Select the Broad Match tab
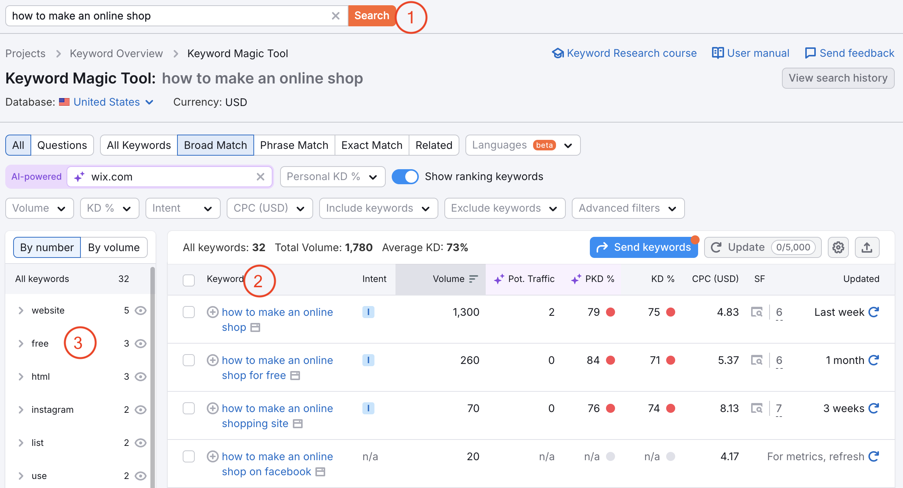The image size is (903, 488). click(215, 145)
